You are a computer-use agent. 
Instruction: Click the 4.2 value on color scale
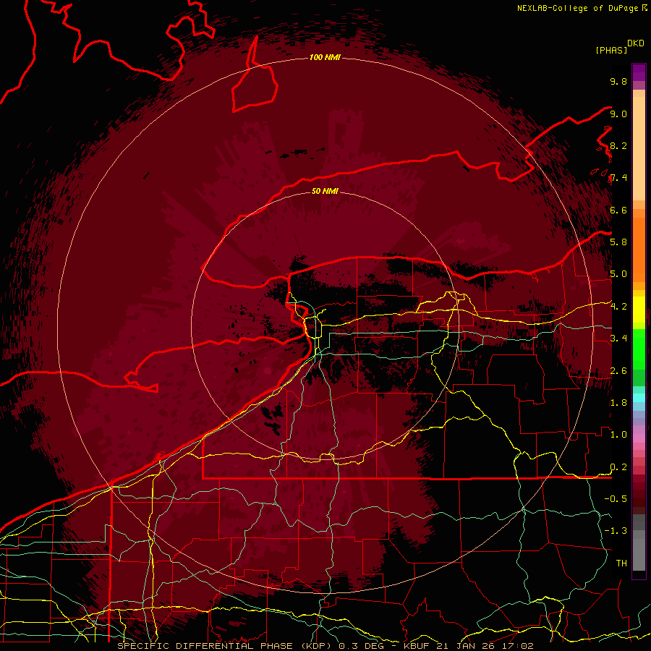618,307
